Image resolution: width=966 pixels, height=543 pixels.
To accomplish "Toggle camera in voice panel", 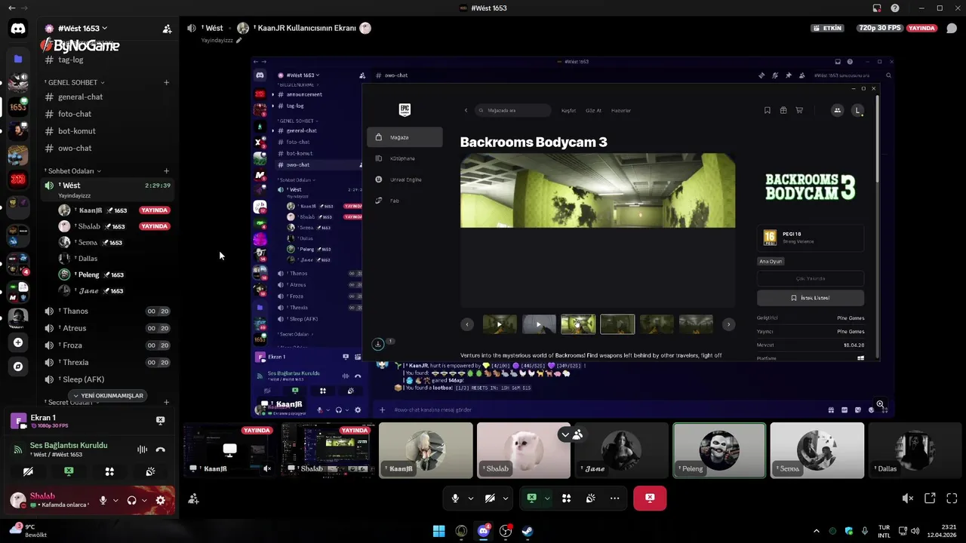I will [x=28, y=471].
